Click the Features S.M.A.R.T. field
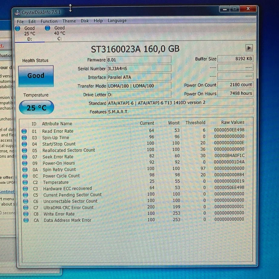Viewport: 279px width, 279px height. [x=180, y=111]
